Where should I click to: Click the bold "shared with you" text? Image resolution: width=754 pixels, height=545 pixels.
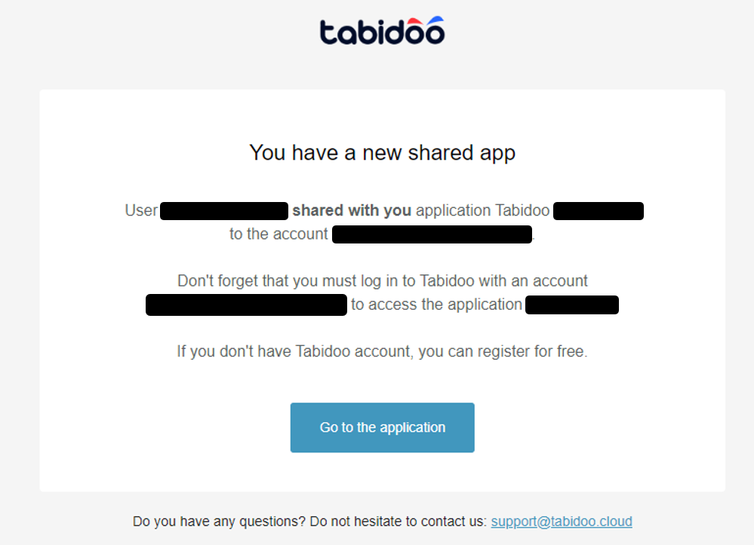pos(352,210)
